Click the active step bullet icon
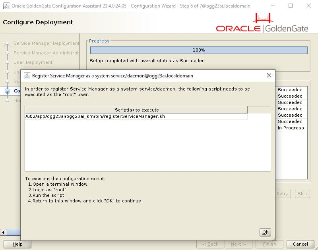 7,91
